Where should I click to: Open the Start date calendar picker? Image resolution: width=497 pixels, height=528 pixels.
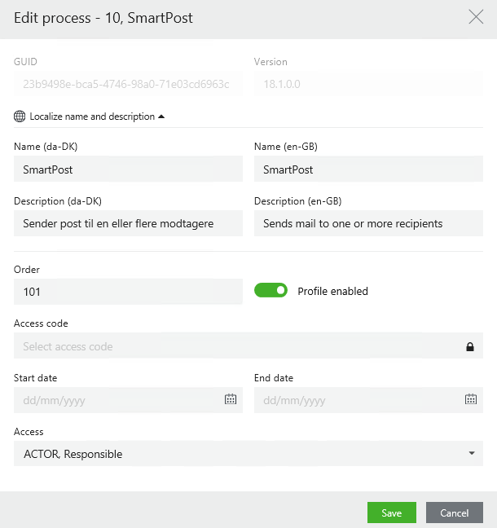(x=231, y=399)
